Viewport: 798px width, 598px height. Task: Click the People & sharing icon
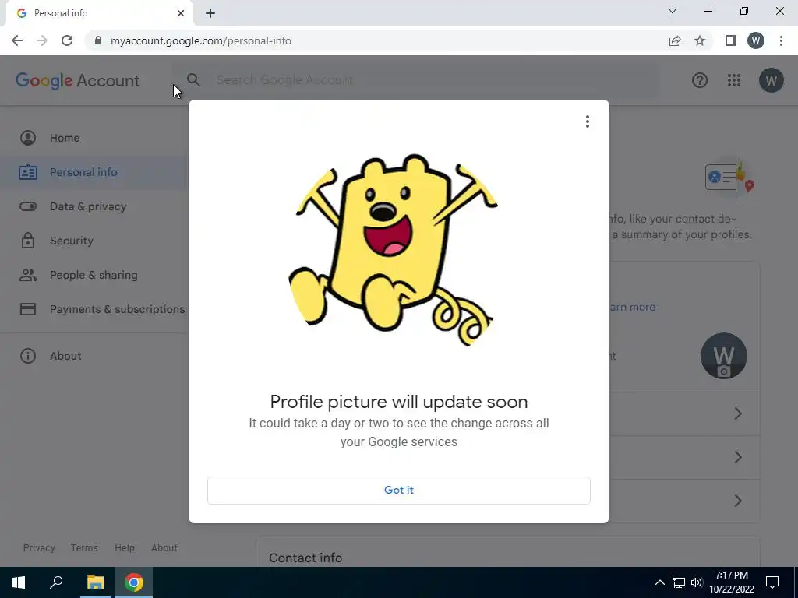click(x=28, y=275)
